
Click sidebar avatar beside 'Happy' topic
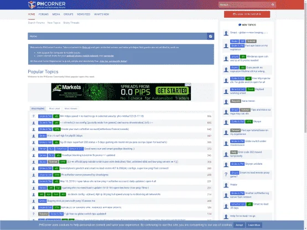tap(226, 185)
